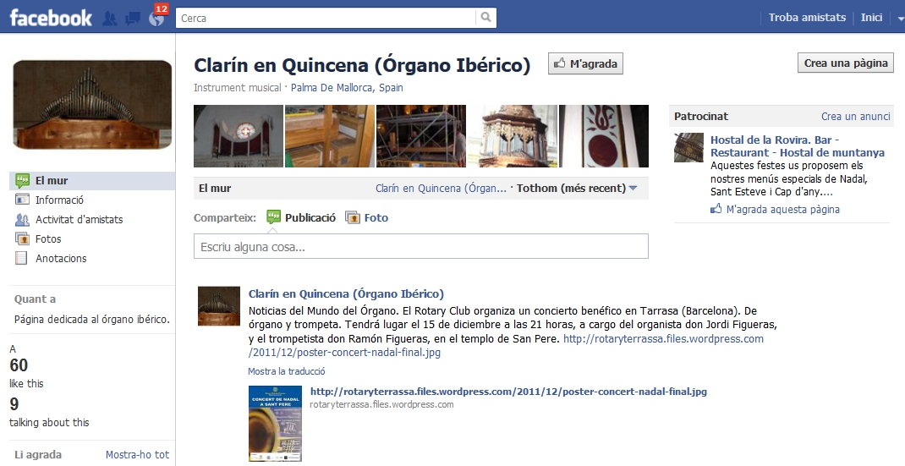This screenshot has height=466, width=905.
Task: Click the search magnifier icon
Action: click(485, 17)
